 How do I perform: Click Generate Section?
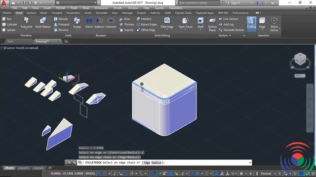232,30
